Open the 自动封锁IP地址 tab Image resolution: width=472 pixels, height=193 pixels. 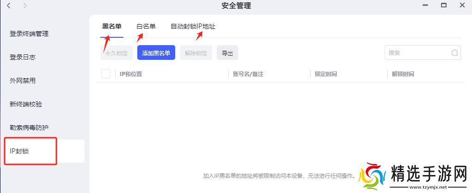pyautogui.click(x=193, y=27)
